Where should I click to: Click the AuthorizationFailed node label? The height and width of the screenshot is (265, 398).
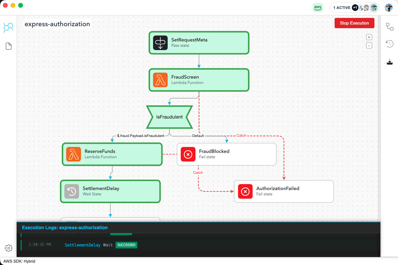(x=278, y=188)
